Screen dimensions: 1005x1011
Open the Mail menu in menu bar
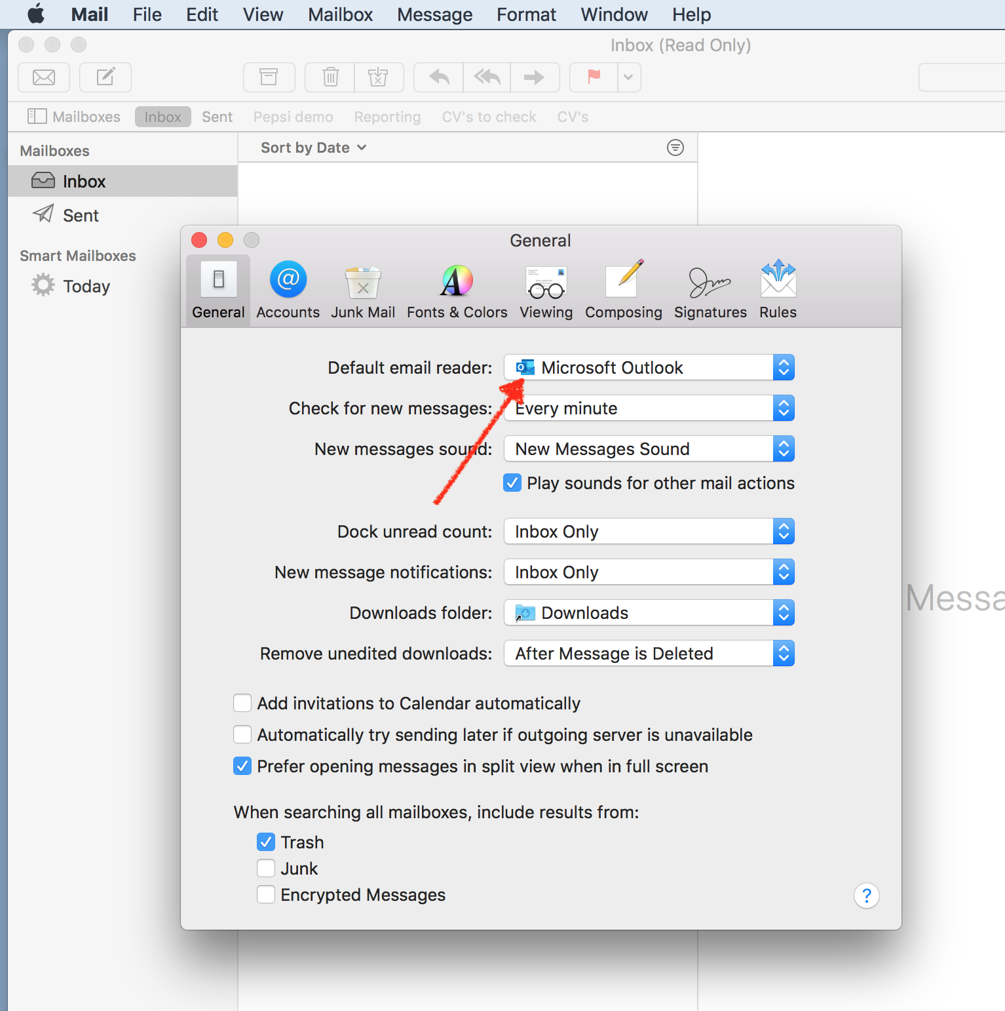[90, 14]
